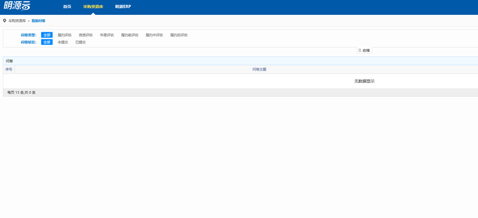Click the 明源云 logo
The height and width of the screenshot is (218, 478).
point(17,6)
